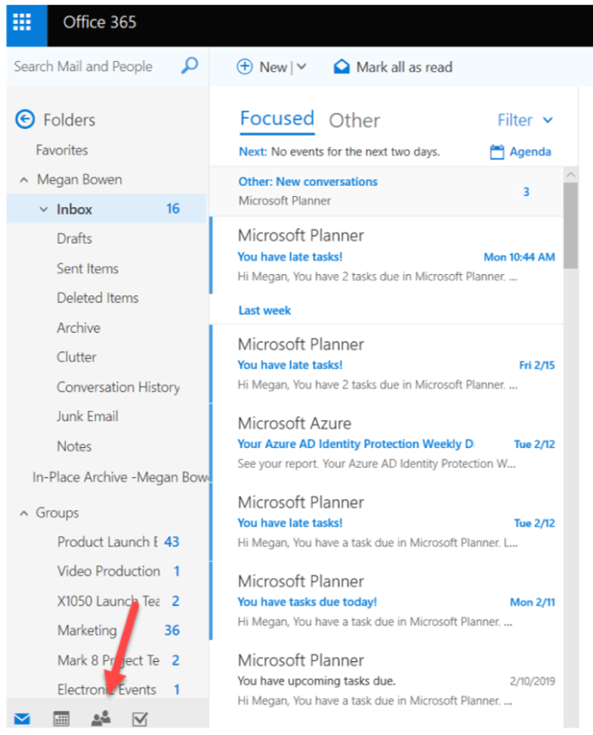Select the Favorites folder heading

(62, 150)
